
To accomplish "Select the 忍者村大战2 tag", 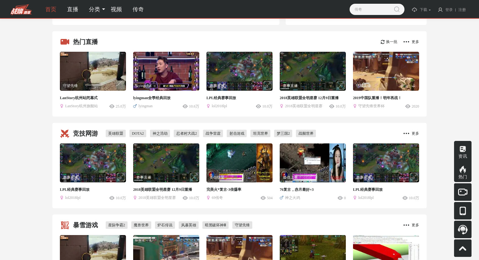I will (x=186, y=133).
